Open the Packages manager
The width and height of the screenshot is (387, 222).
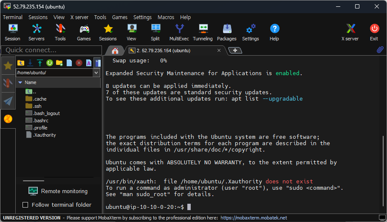227,32
